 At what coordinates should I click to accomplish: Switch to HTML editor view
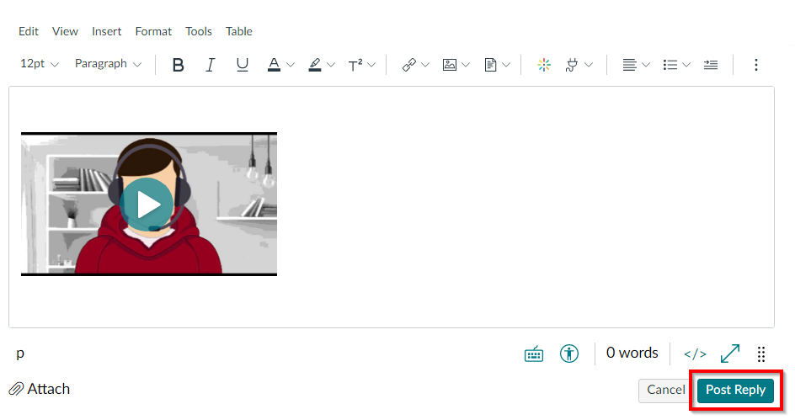coord(695,354)
